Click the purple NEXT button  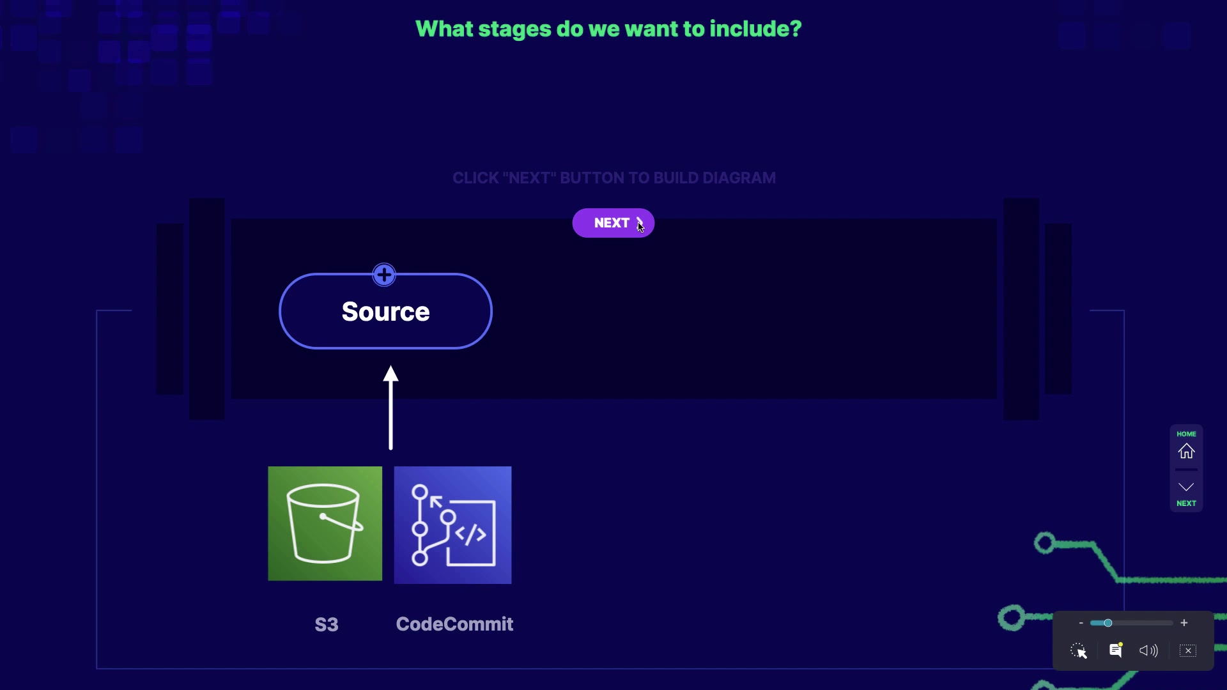point(612,223)
